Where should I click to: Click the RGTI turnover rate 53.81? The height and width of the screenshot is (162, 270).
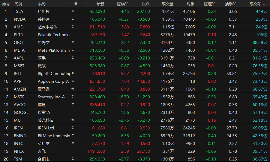[x=232, y=74]
